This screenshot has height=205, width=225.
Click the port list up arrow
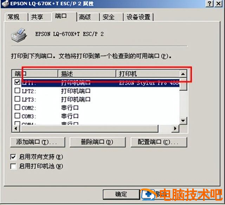coord(183,74)
